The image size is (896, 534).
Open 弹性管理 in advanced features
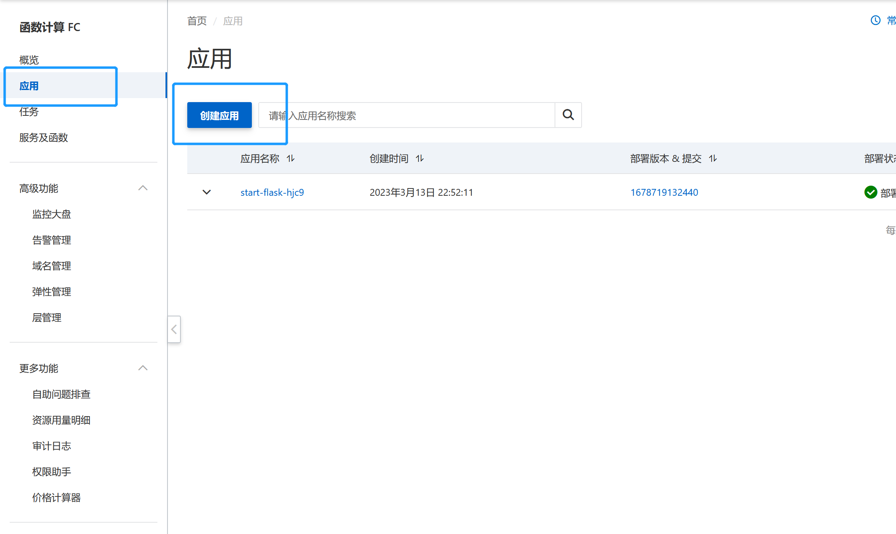[51, 291]
